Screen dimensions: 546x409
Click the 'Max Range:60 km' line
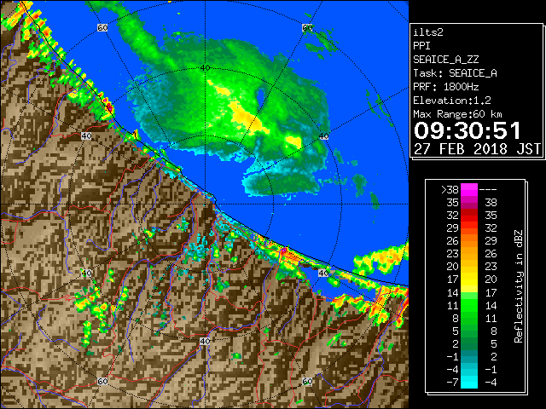457,114
